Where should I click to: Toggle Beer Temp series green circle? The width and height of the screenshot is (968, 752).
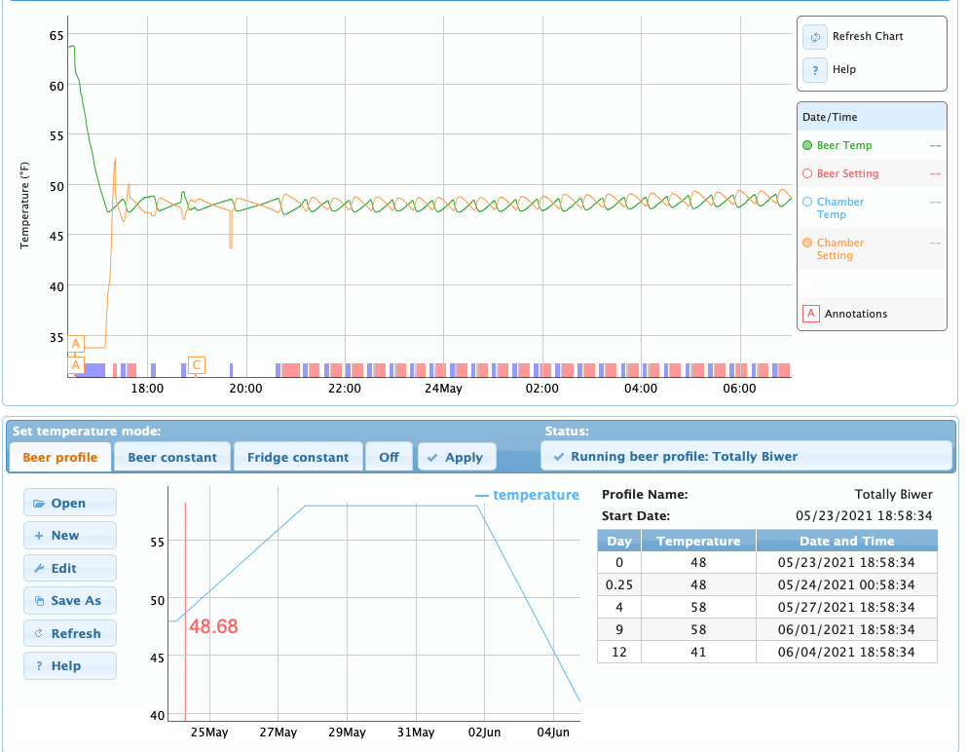coord(807,145)
